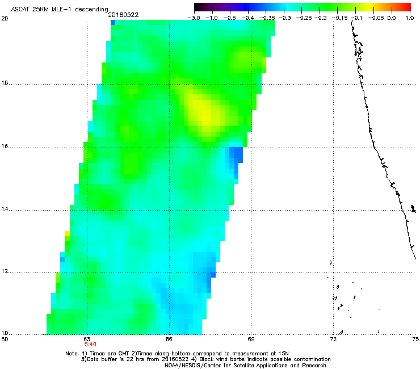The image size is (420, 369).
Task: Click the title 'ASCAT 25KM MLE-1 descending'
Action: tap(60, 9)
